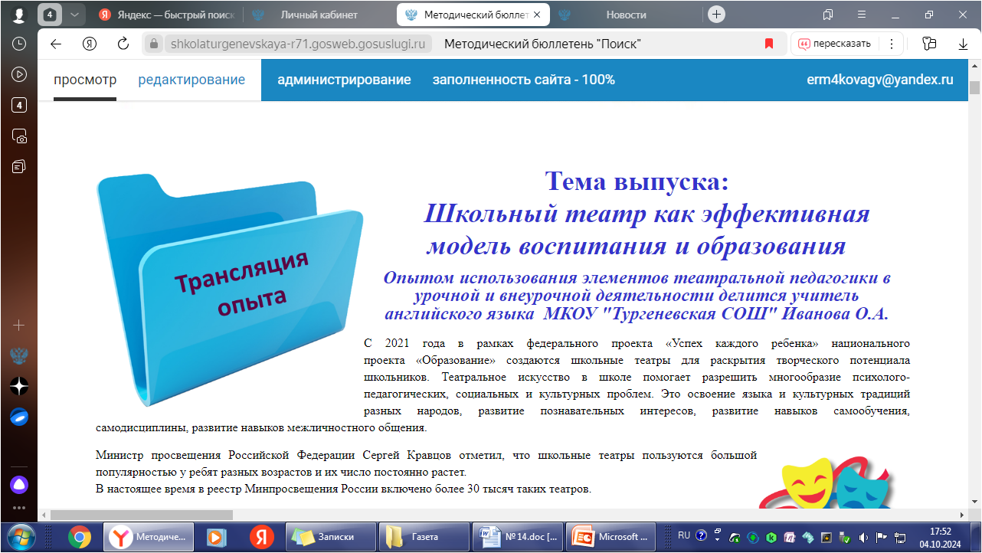This screenshot has height=553, width=982.
Task: Click the horizontal scrollbar right arrow
Action: (963, 515)
